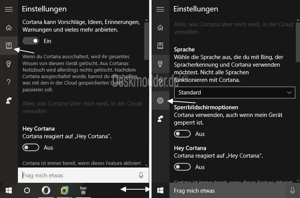
Task: Open the Settings gear in right sidebar
Action: (160, 101)
